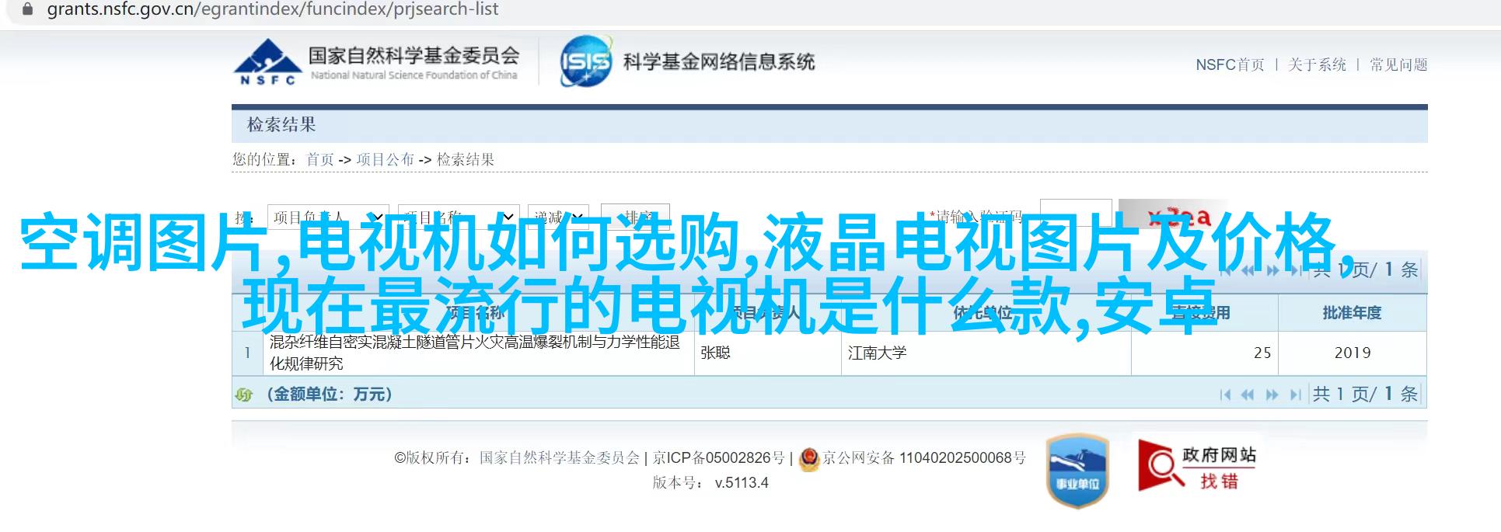Open 关于系统 in the top navigation
Screen dimensions: 1501x532
point(1317,64)
